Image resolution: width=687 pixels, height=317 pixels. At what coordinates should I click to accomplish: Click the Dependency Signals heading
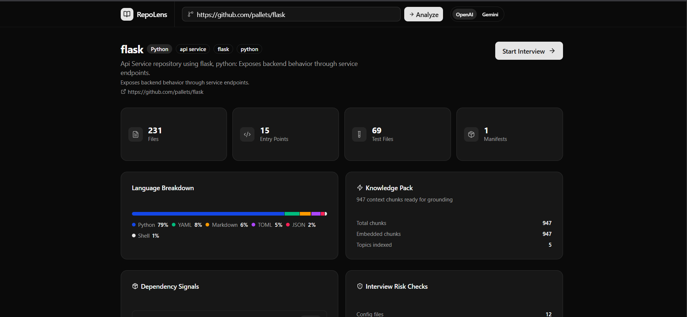[x=170, y=287]
